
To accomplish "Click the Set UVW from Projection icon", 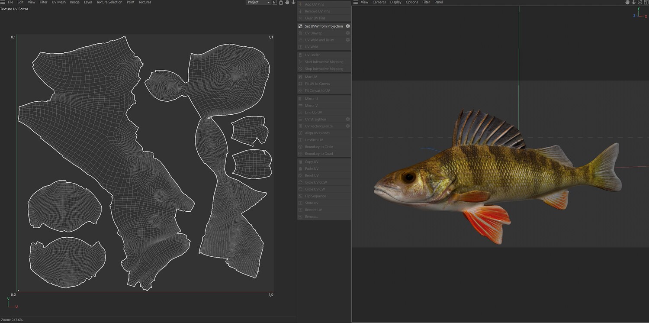I will pos(300,26).
